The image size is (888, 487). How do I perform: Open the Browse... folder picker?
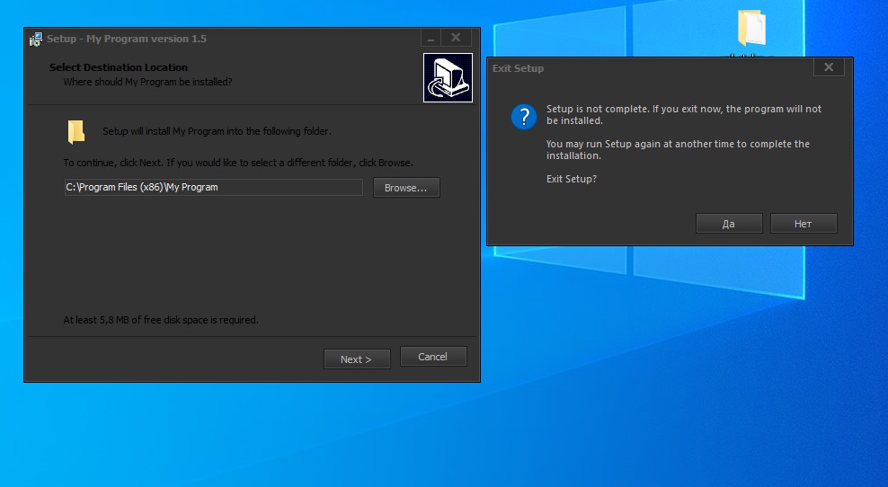(x=406, y=187)
